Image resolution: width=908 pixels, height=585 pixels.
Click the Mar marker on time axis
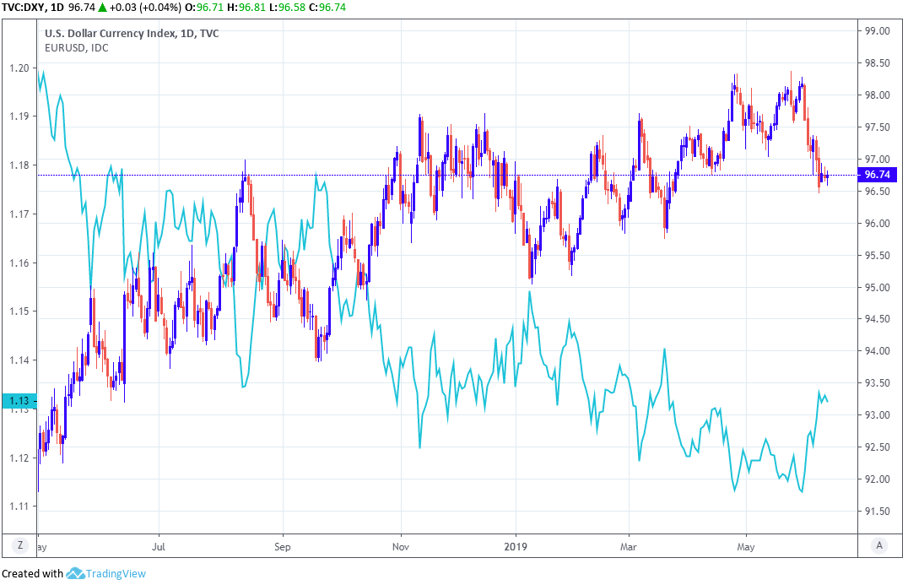[629, 546]
